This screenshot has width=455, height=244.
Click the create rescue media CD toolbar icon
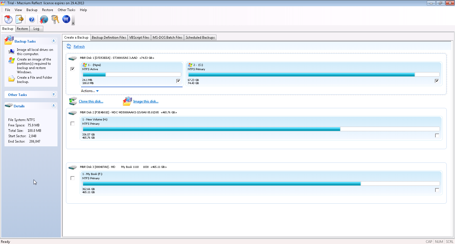[x=8, y=19]
